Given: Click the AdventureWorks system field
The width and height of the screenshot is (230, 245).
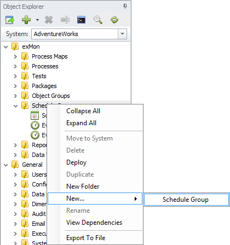Looking at the screenshot, I should pyautogui.click(x=75, y=34).
